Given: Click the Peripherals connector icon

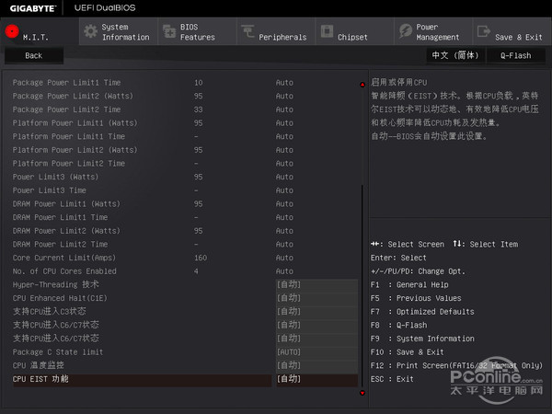Looking at the screenshot, I should point(247,31).
